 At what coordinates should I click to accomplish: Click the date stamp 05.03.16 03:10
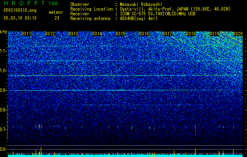tap(20, 18)
